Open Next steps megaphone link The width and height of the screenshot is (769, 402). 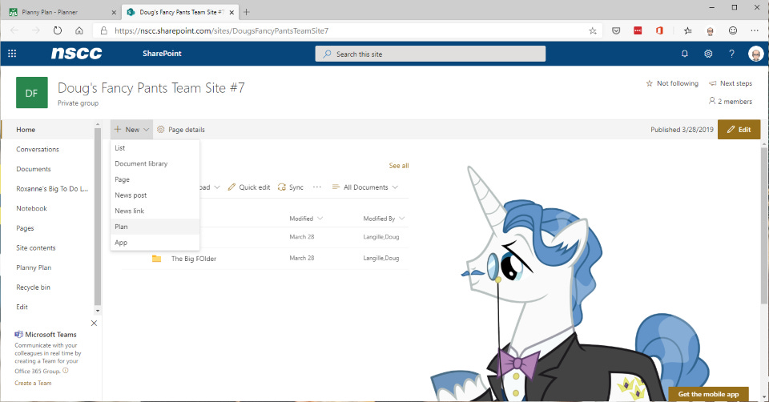coord(731,83)
